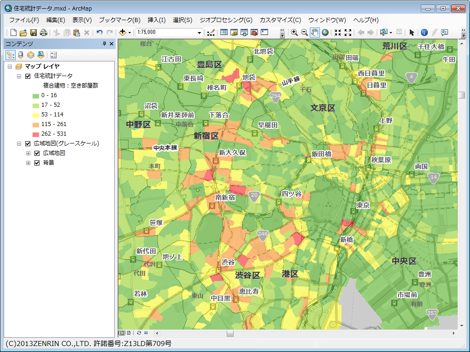Click the HTML Popup tool icon
Screen dimensions: 470x352
point(444,33)
